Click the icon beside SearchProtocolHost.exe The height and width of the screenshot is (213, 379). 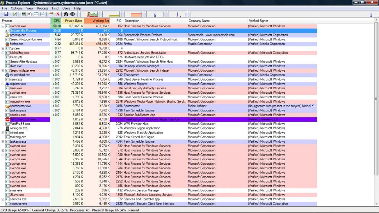pos(8,39)
